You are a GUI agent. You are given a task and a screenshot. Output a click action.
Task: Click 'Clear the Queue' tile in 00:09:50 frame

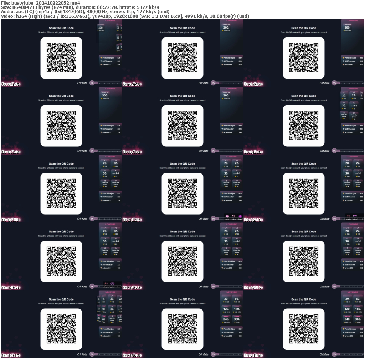(105, 183)
